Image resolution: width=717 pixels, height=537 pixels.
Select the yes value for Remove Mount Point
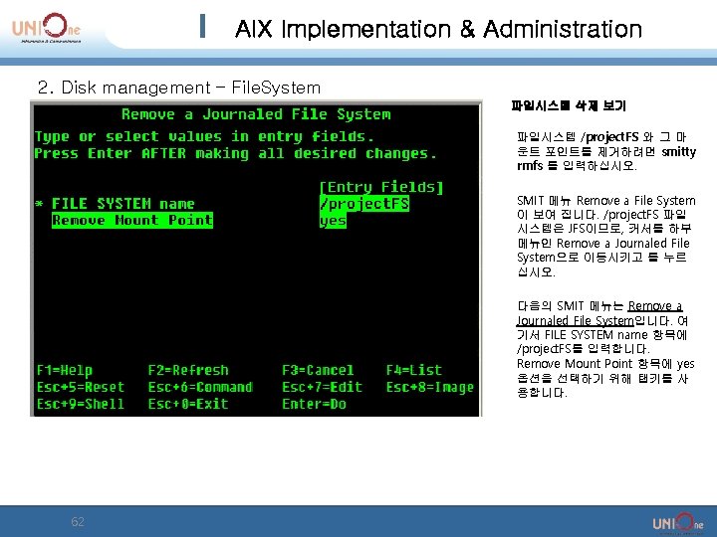point(333,221)
